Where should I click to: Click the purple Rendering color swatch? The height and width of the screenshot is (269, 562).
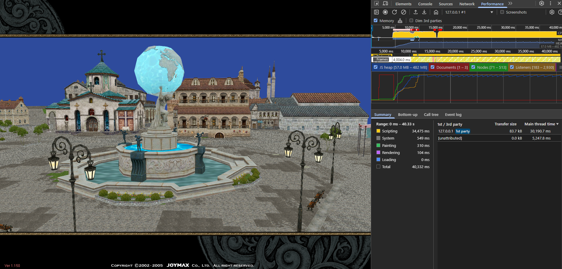click(x=378, y=152)
